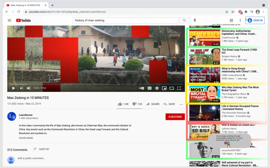Save the video to a playlist

tap(169, 104)
